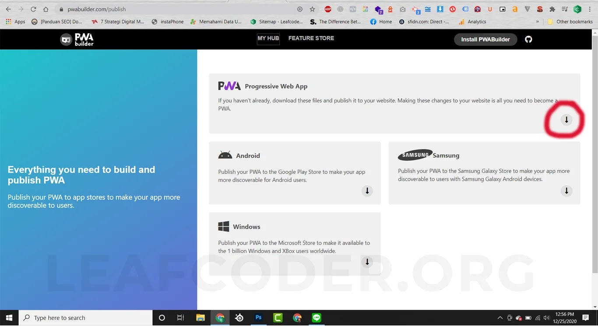Click the 'Samsung' card heading

pos(446,155)
